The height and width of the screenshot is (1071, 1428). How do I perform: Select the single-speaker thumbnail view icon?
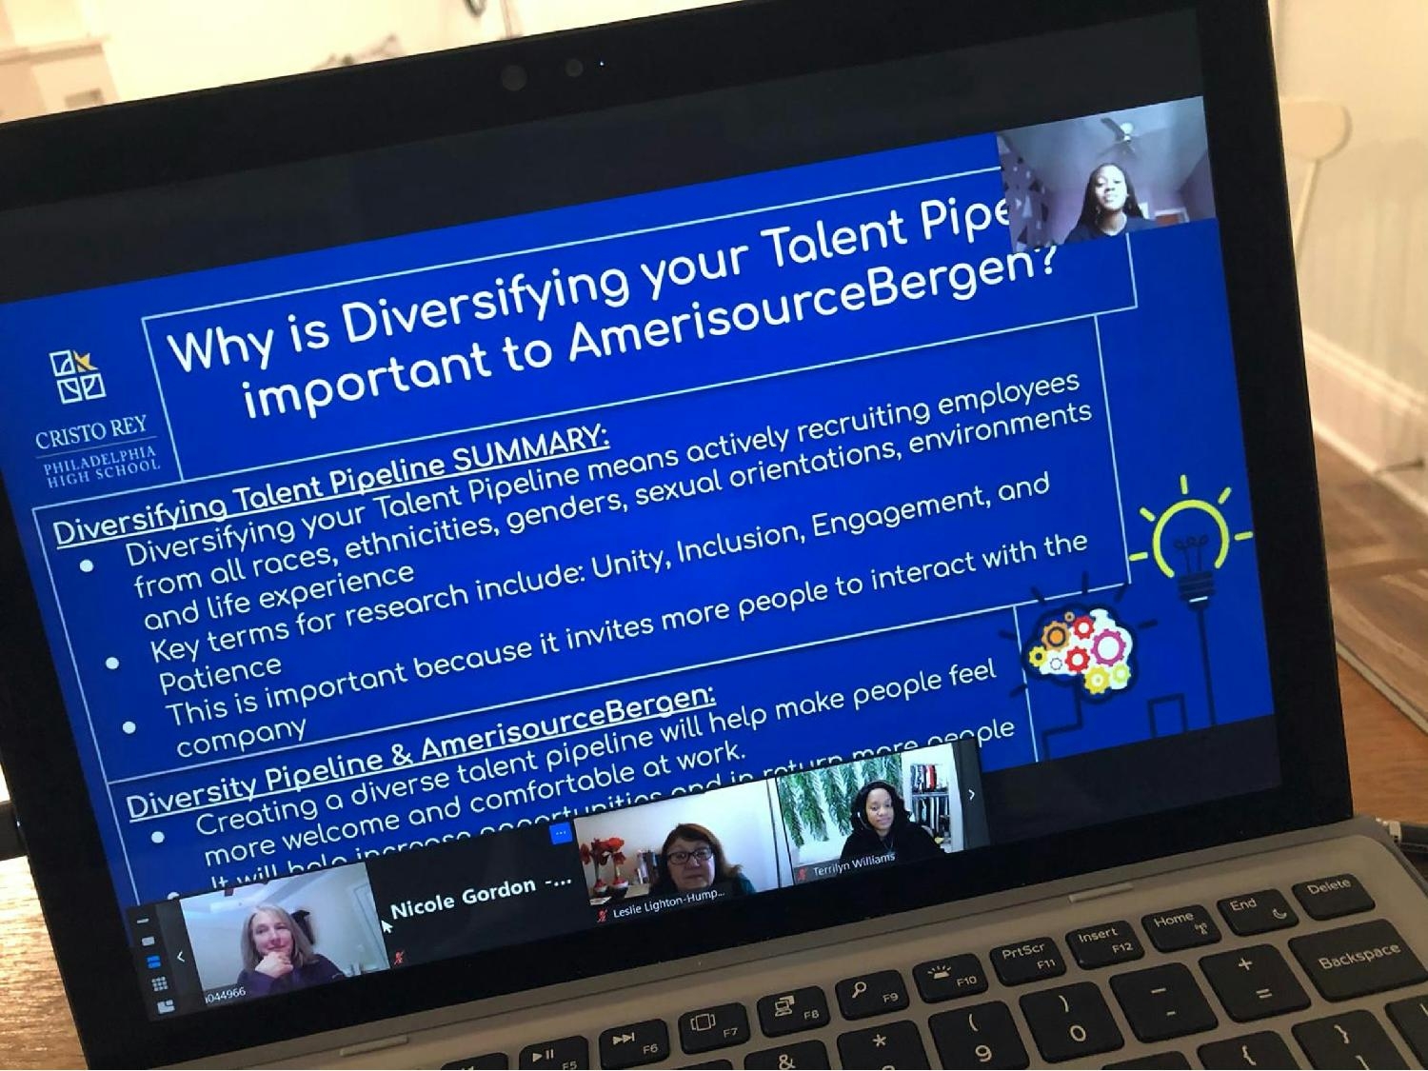[x=148, y=942]
